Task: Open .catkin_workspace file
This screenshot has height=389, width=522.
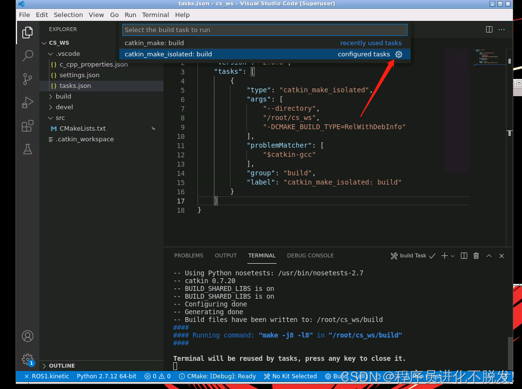Action: (84, 139)
